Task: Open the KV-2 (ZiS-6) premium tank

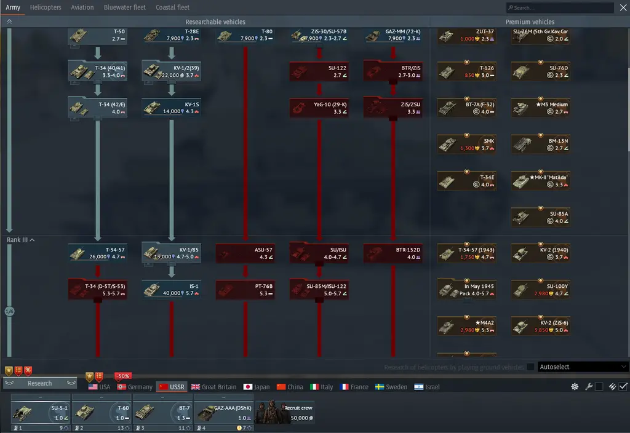Action: tap(540, 325)
